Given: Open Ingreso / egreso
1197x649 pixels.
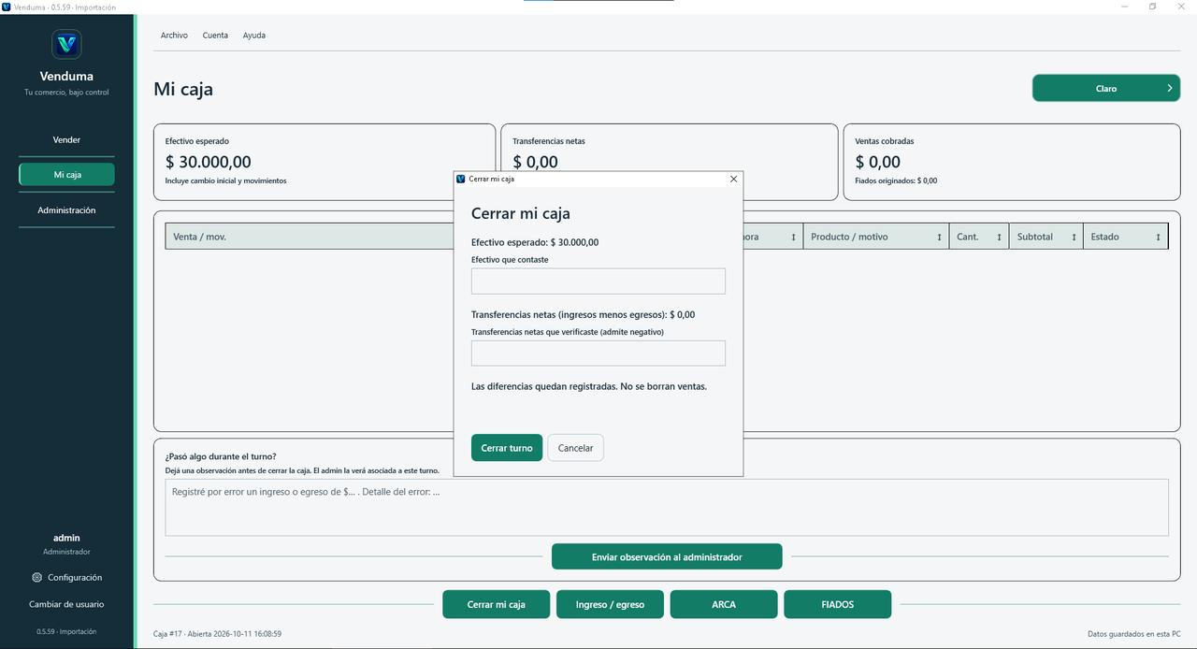Looking at the screenshot, I should click(x=610, y=604).
